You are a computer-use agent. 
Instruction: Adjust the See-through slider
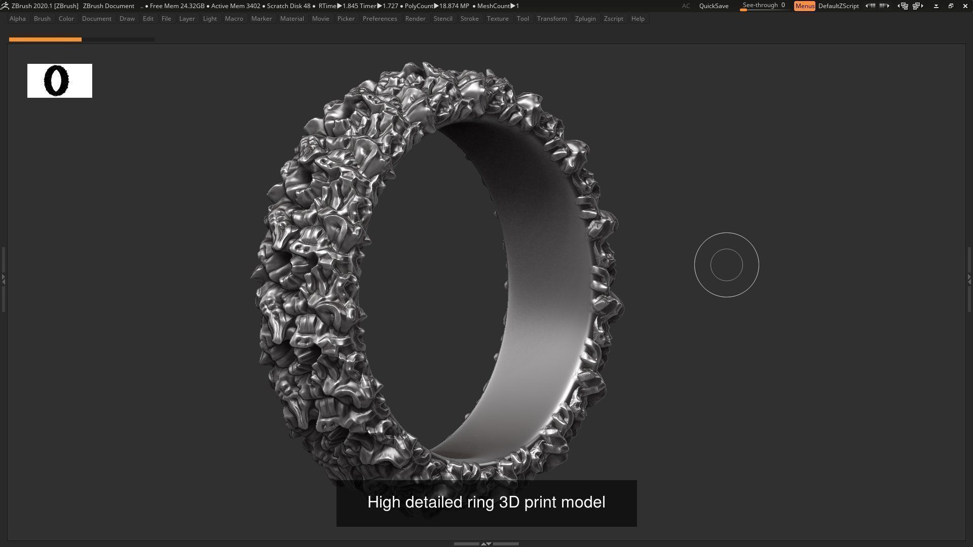click(763, 6)
